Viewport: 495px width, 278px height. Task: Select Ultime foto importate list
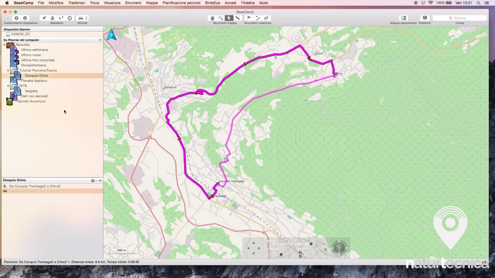point(38,60)
